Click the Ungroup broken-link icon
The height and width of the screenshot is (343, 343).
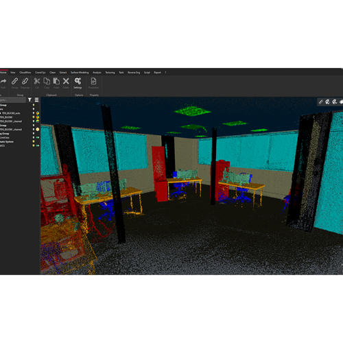[25, 81]
